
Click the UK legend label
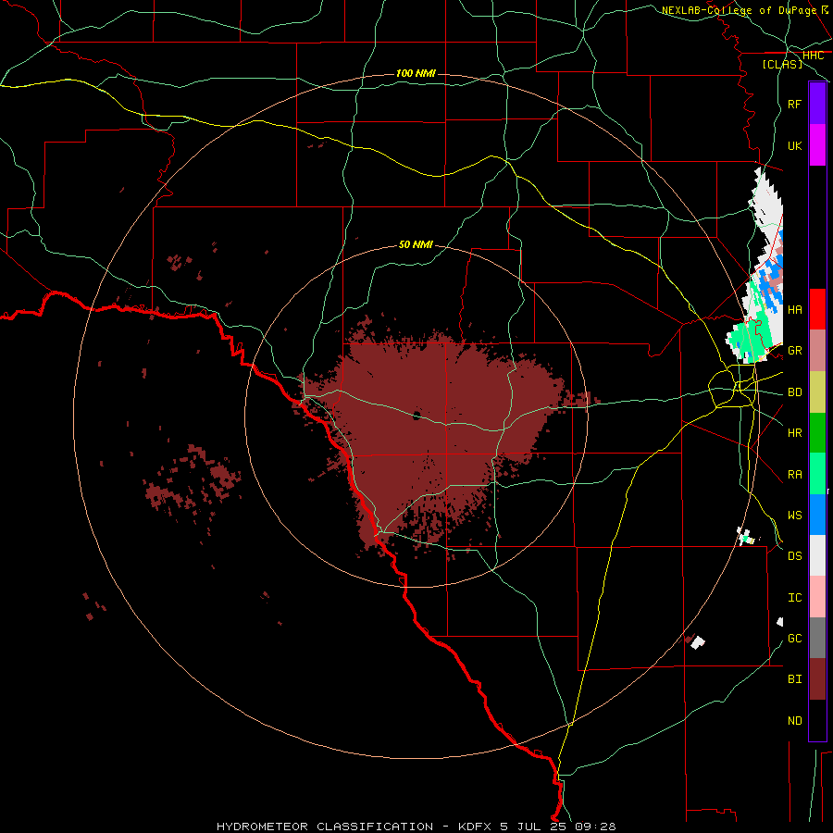coord(794,145)
